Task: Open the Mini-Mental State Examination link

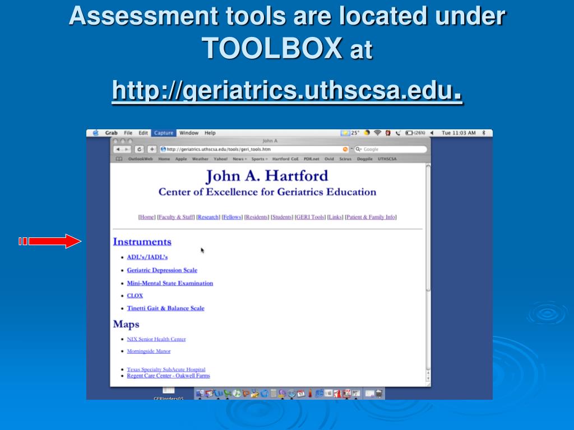Action: (170, 283)
